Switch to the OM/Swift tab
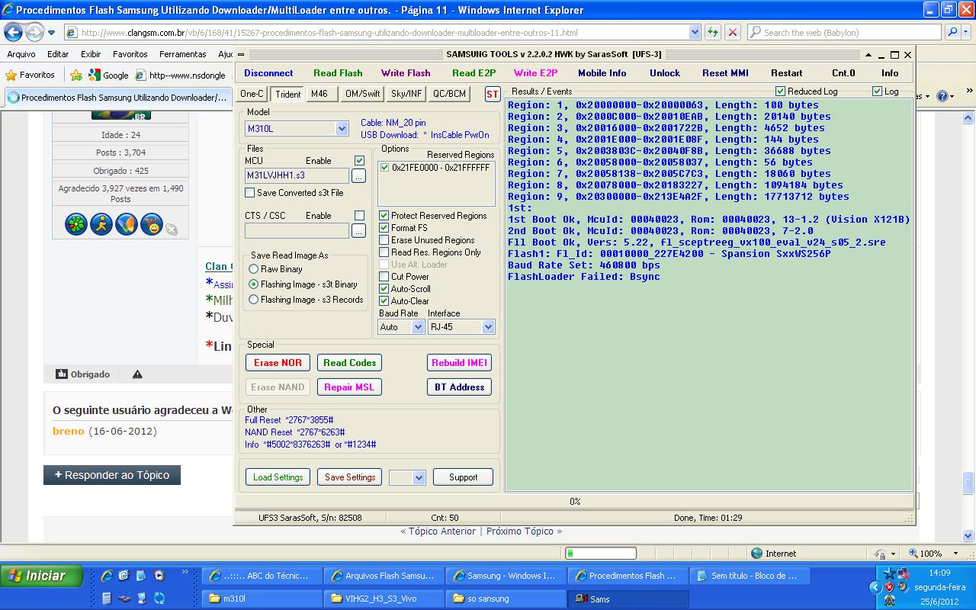Viewport: 976px width, 610px height. [x=362, y=94]
